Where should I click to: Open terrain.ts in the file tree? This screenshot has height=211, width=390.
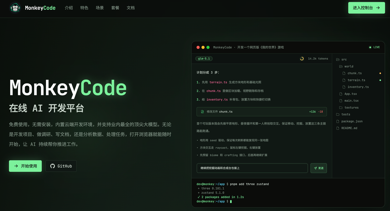(356, 80)
